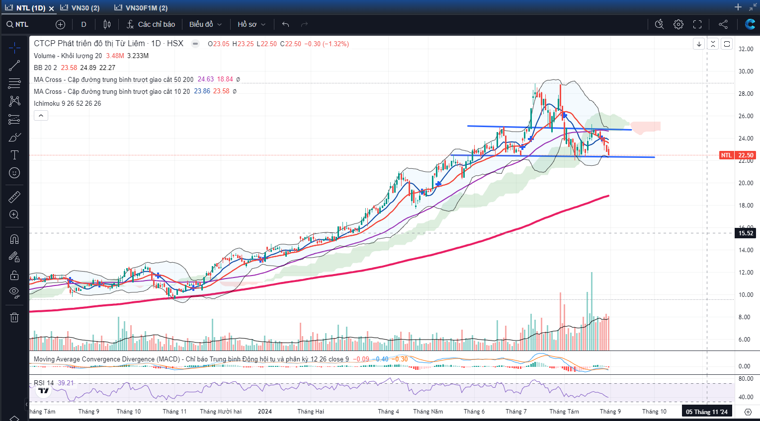The width and height of the screenshot is (760, 421).
Task: Select the RSI 14 indicator legend
Action: point(44,383)
